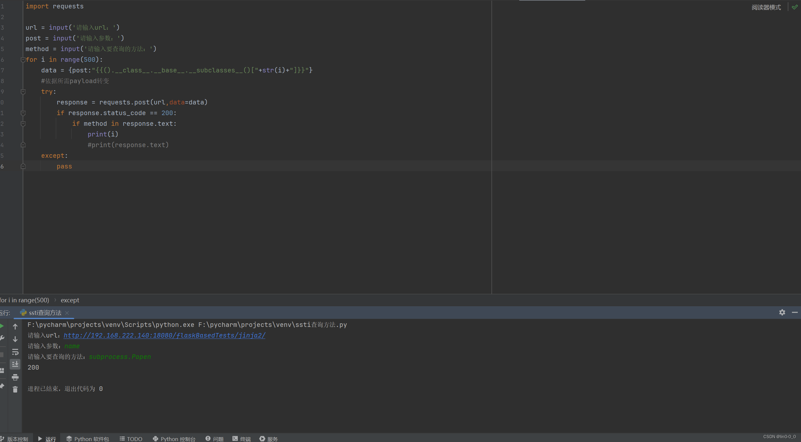The height and width of the screenshot is (442, 801).
Task: Click the scroll up arrow in run panel
Action: pos(15,327)
